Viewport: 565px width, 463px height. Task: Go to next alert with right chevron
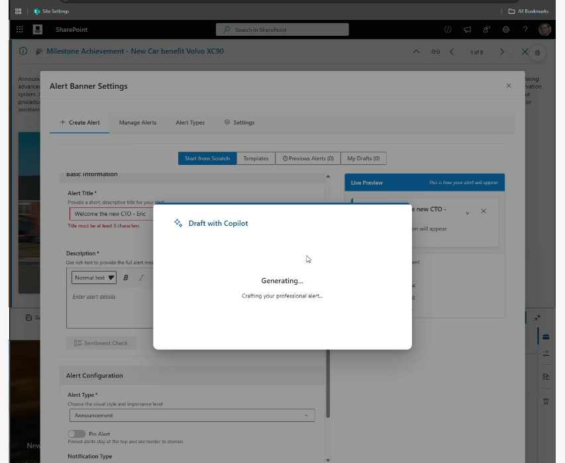coord(502,52)
